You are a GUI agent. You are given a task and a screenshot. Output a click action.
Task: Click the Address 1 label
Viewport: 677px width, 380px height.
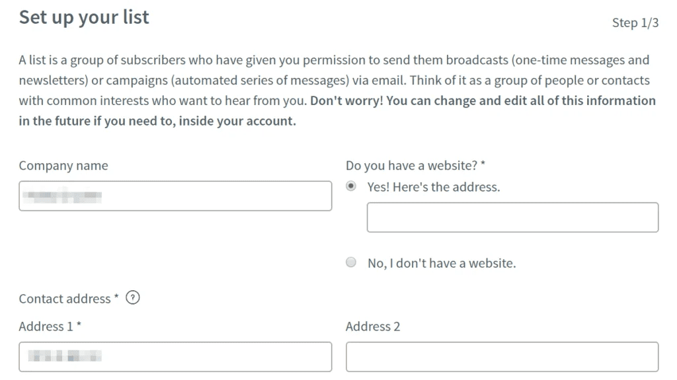pyautogui.click(x=50, y=326)
